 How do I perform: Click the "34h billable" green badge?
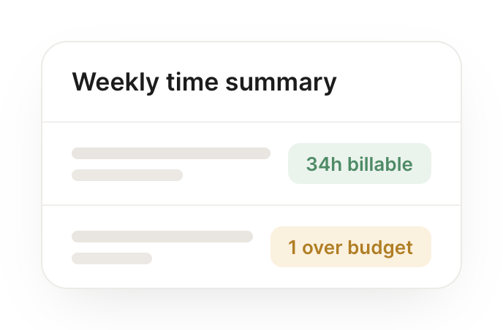coord(359,164)
